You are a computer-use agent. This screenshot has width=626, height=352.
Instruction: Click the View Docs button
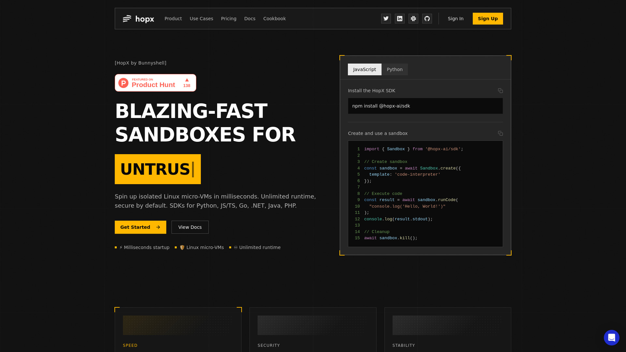[x=190, y=227]
